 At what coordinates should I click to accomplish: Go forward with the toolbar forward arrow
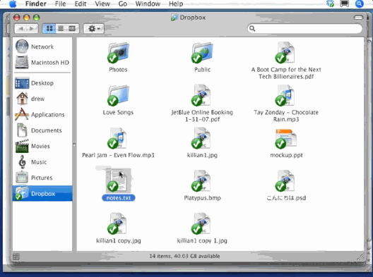pyautogui.click(x=32, y=28)
